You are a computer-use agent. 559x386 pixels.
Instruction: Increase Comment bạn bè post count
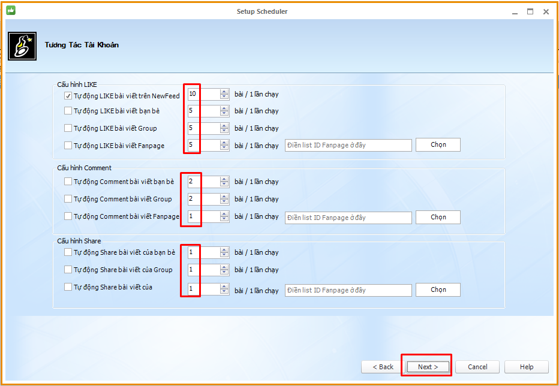[224, 179]
